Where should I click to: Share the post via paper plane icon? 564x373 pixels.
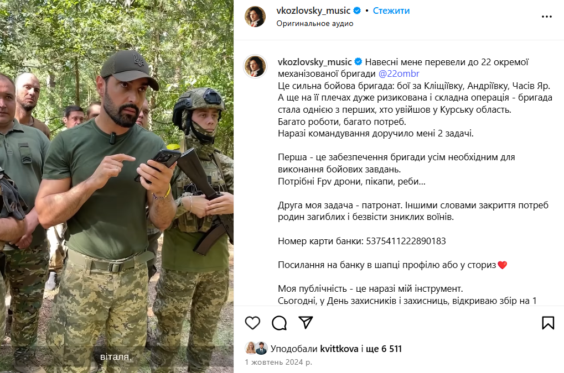click(x=306, y=323)
